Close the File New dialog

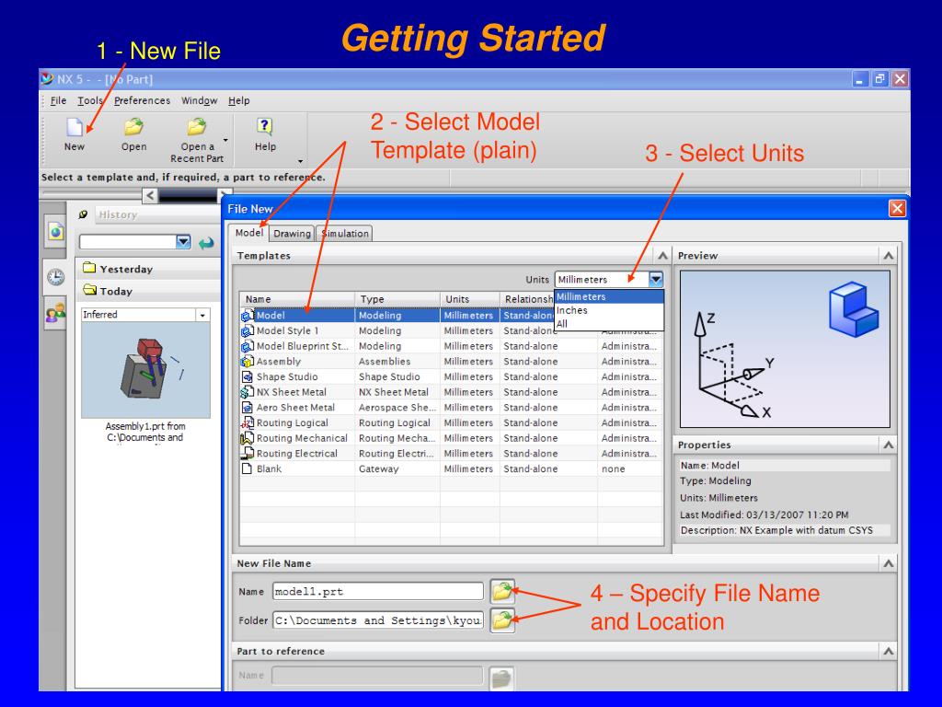point(897,208)
